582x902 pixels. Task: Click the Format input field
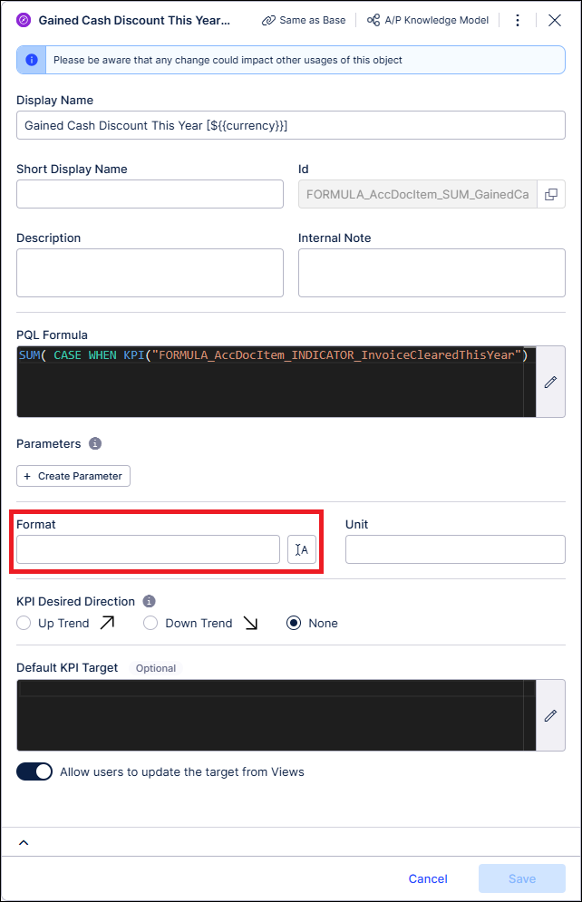tap(149, 549)
